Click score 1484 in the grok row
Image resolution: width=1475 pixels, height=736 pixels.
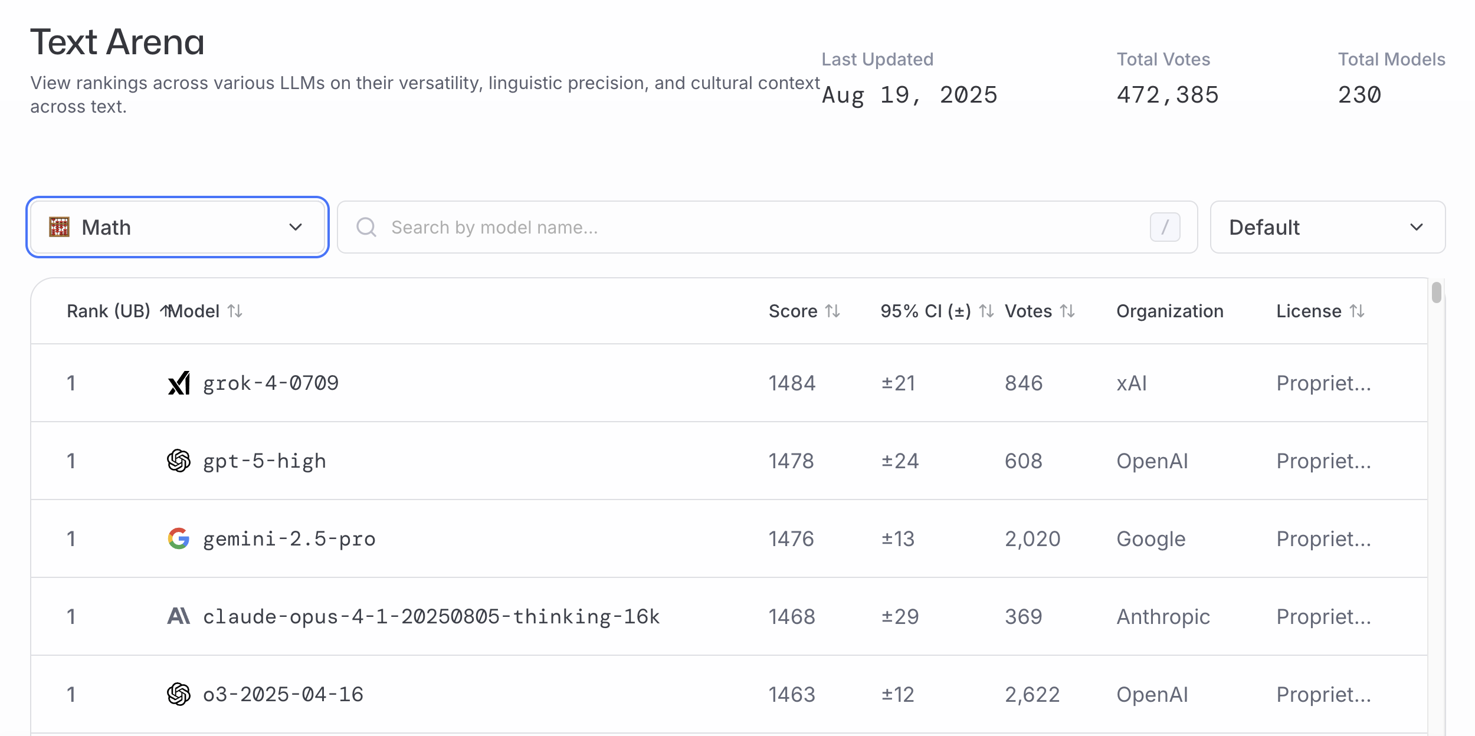(792, 383)
